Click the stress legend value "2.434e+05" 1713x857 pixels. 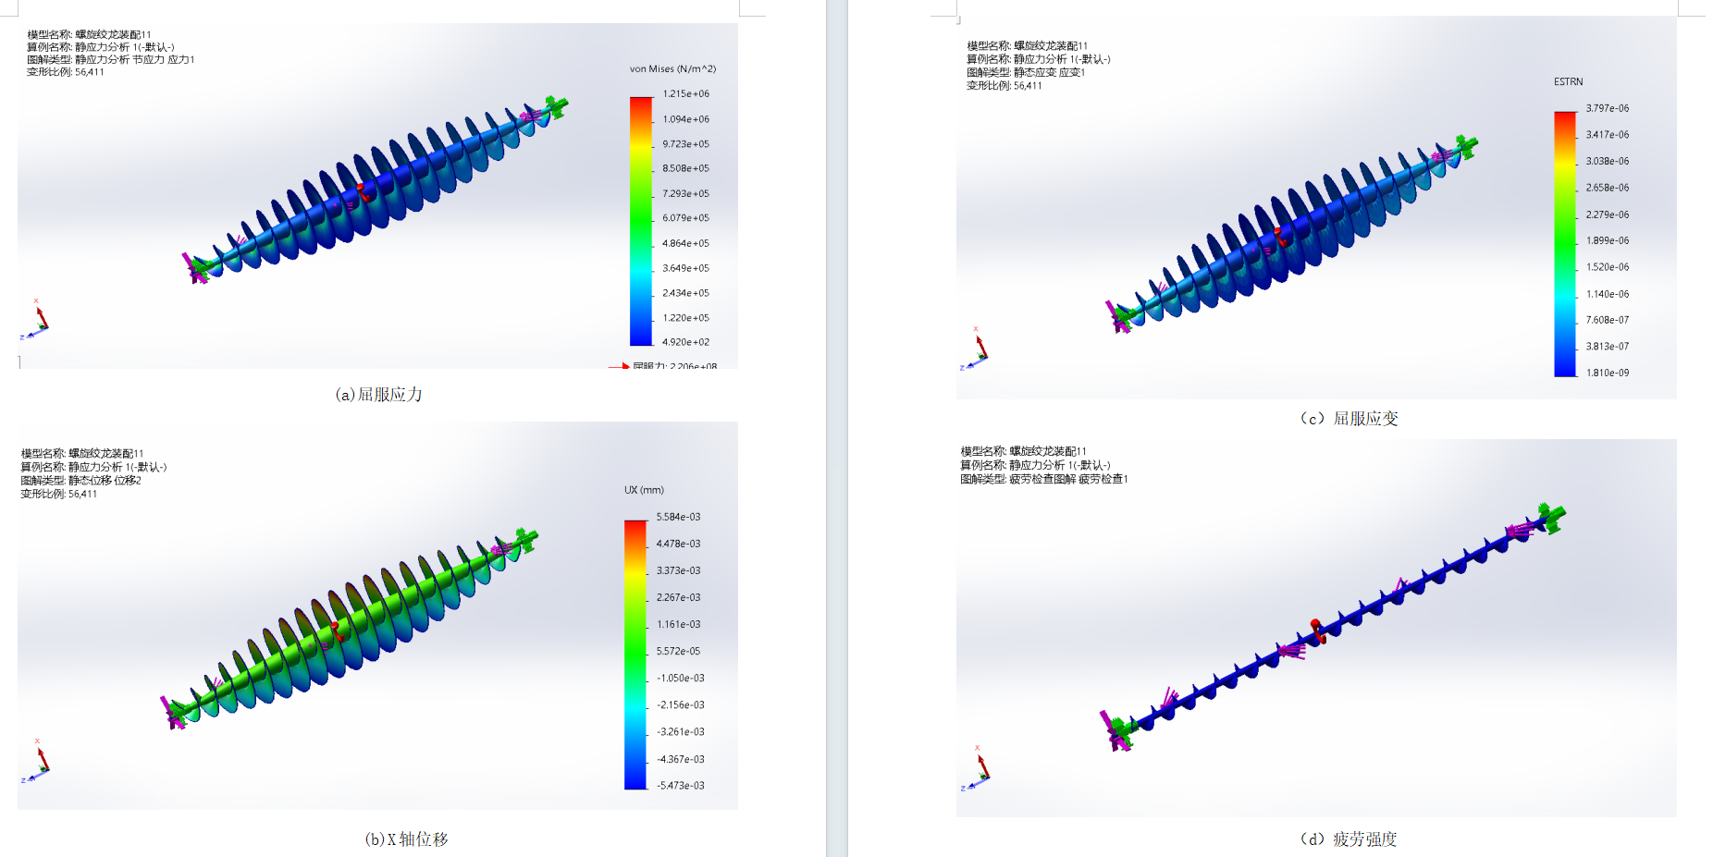click(x=686, y=293)
